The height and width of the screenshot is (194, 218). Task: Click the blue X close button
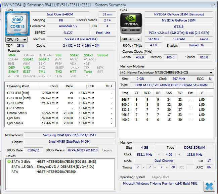point(209,186)
